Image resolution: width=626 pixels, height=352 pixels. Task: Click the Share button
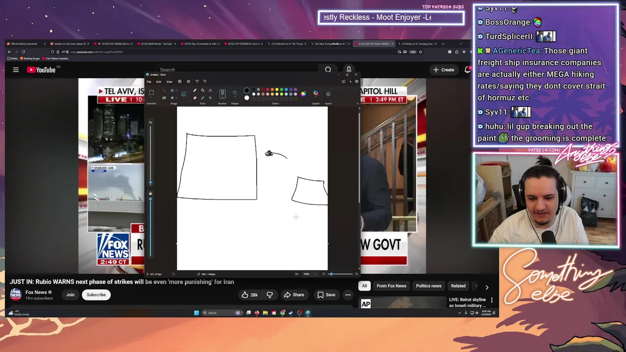(x=294, y=295)
